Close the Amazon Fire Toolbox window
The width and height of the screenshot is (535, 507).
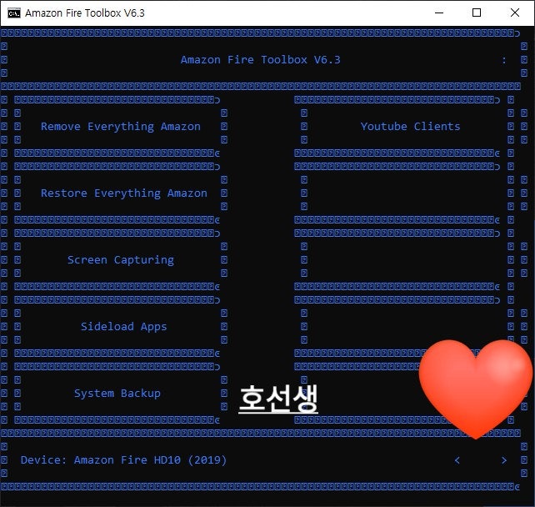click(x=515, y=13)
